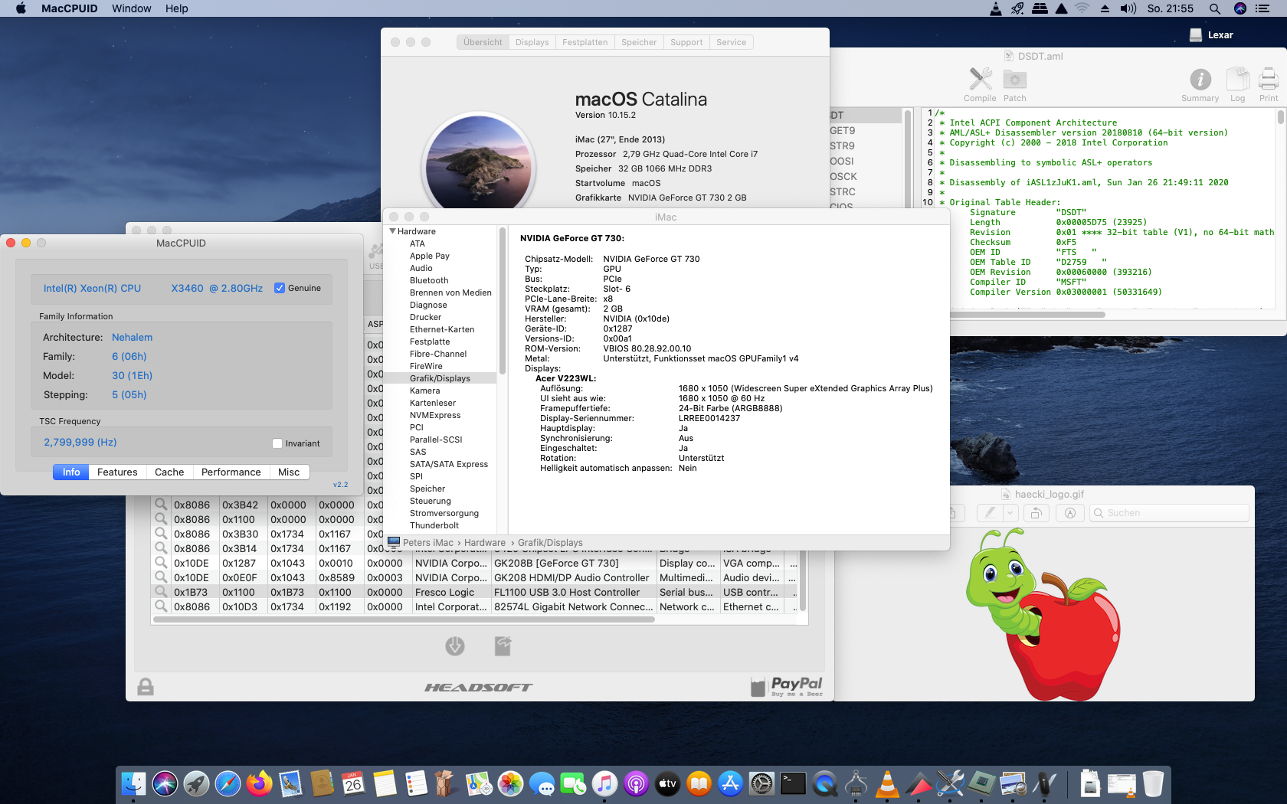Switch to the Features tab

(x=117, y=472)
